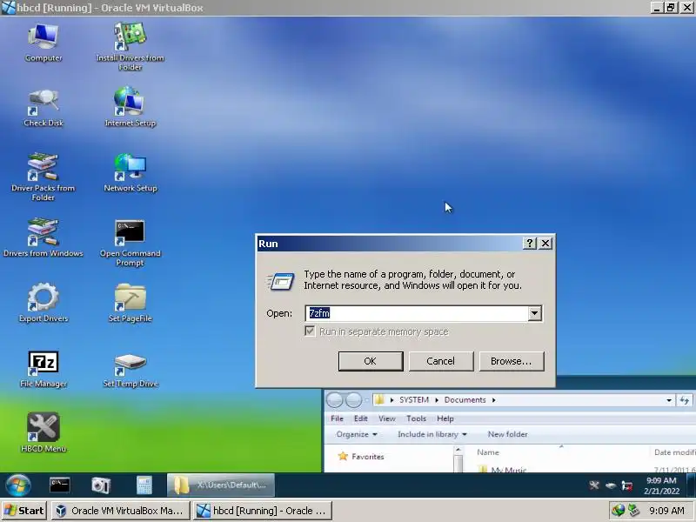Click hbcd [Running] host taskbar button
This screenshot has width=696, height=522.
pyautogui.click(x=263, y=511)
